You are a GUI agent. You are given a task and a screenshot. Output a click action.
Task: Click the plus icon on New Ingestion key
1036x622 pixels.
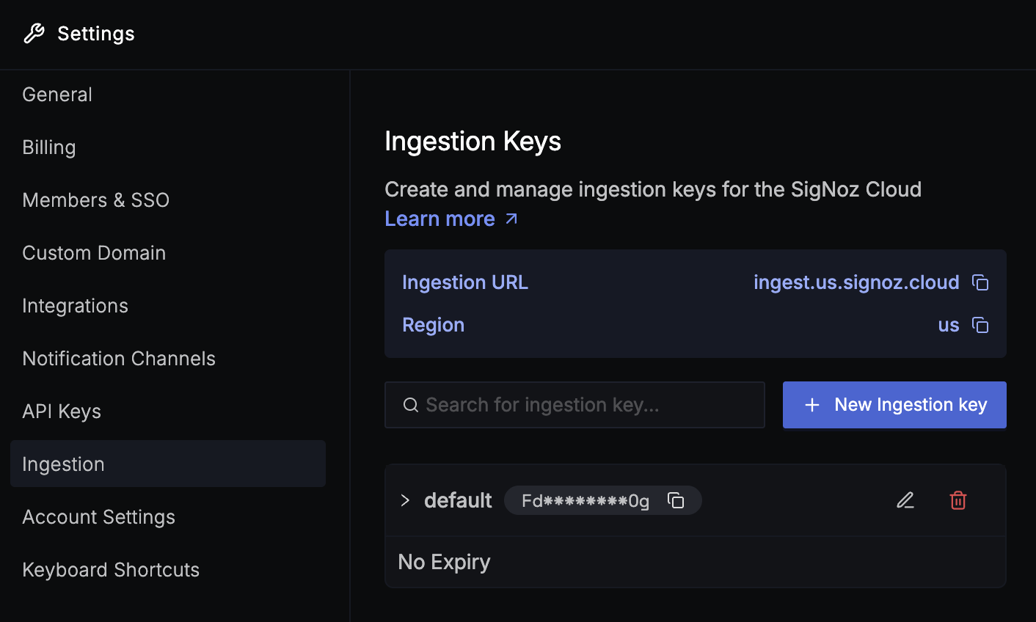pyautogui.click(x=811, y=404)
